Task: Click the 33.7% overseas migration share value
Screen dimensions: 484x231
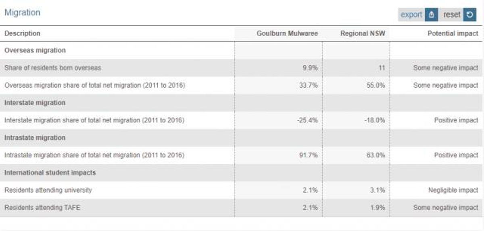Action: (x=310, y=85)
